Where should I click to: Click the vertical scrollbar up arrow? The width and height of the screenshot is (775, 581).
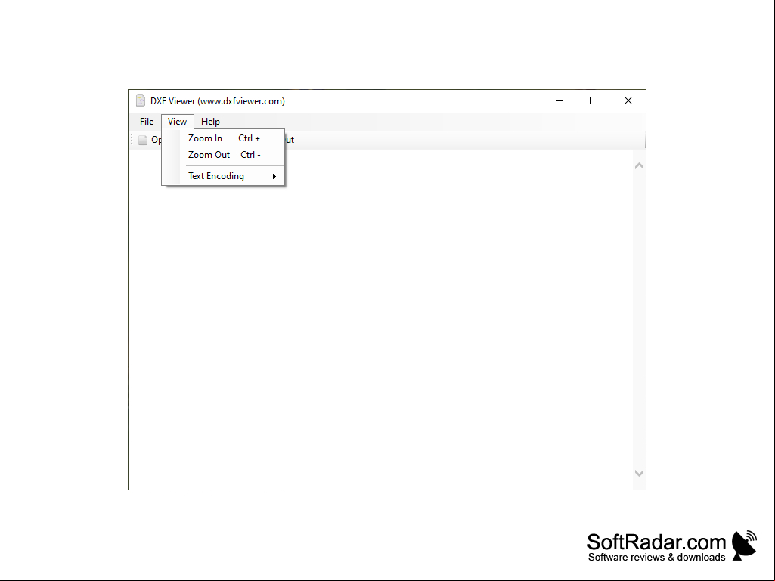point(639,166)
